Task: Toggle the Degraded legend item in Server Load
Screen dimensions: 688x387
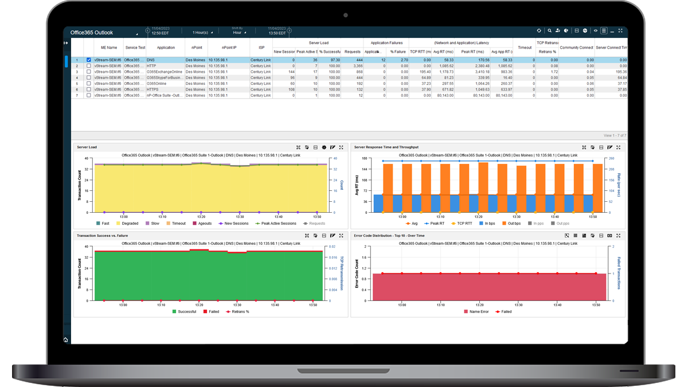Action: tap(127, 224)
